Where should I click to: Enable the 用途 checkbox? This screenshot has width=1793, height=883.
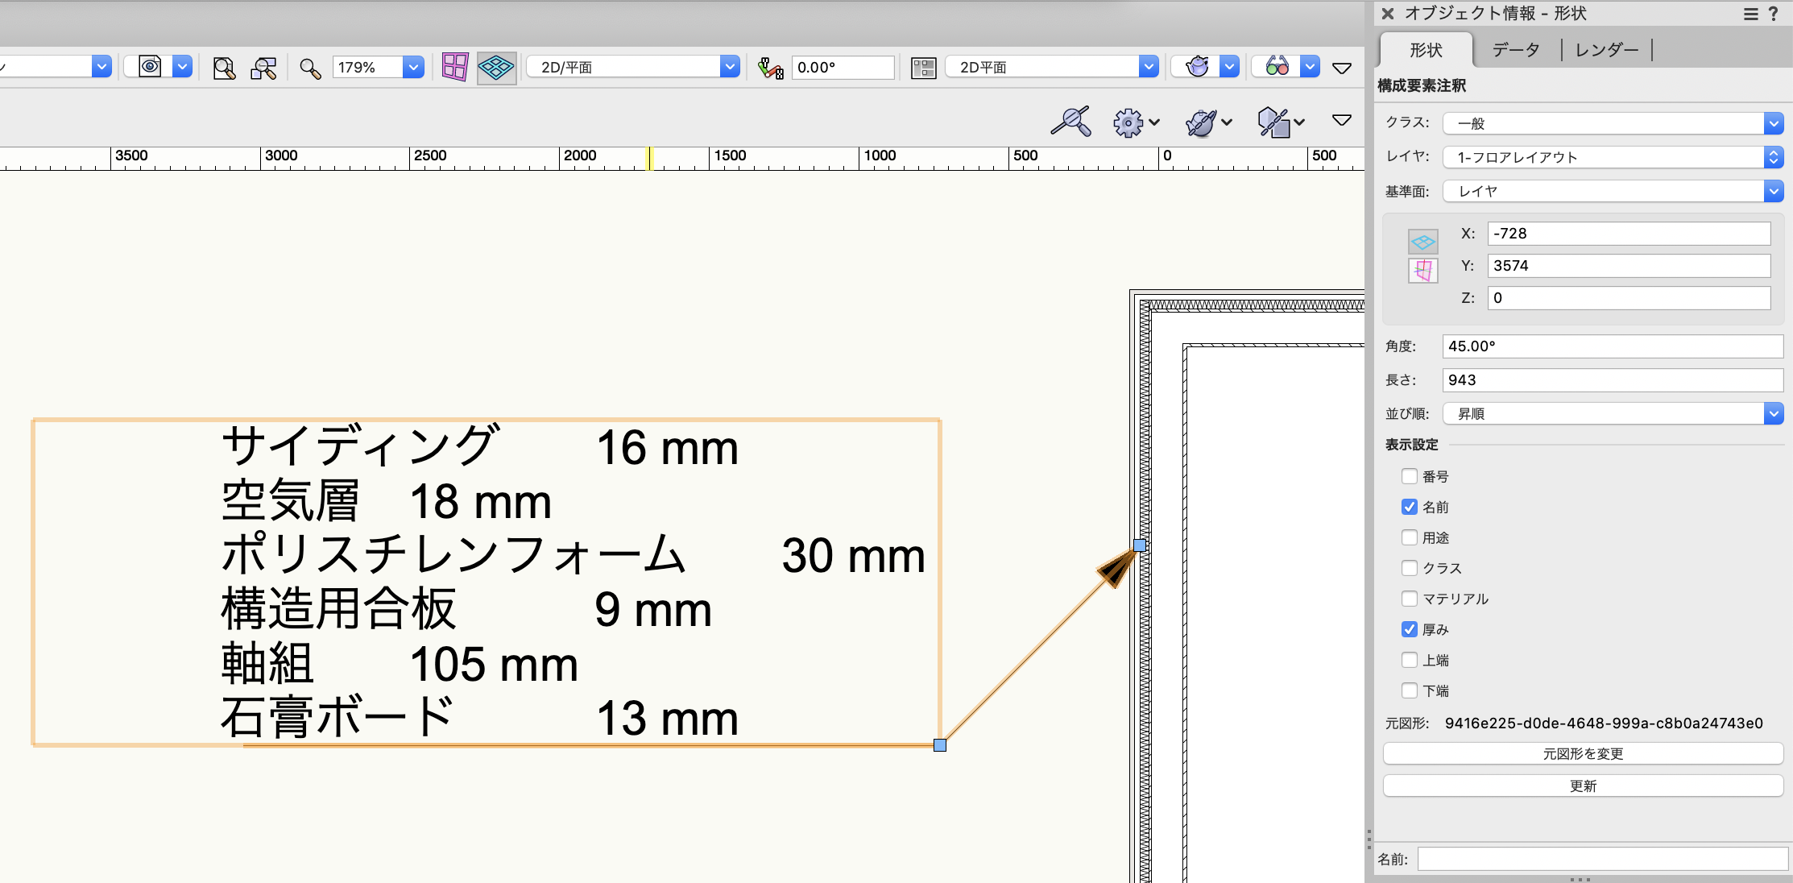[1410, 537]
